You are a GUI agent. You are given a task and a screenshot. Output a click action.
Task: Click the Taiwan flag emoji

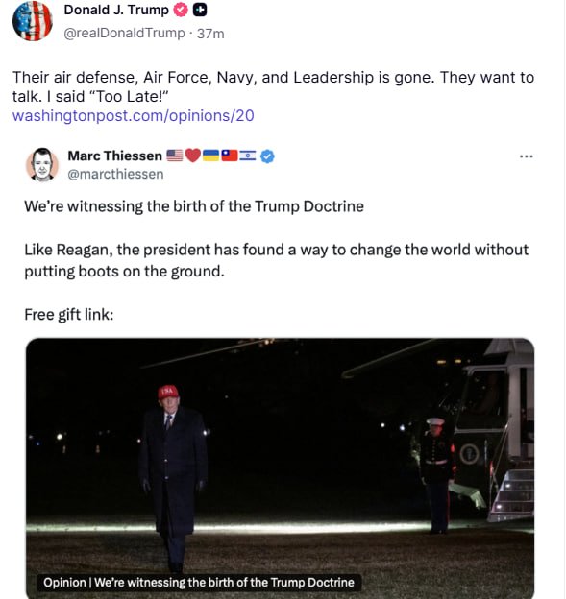point(229,156)
